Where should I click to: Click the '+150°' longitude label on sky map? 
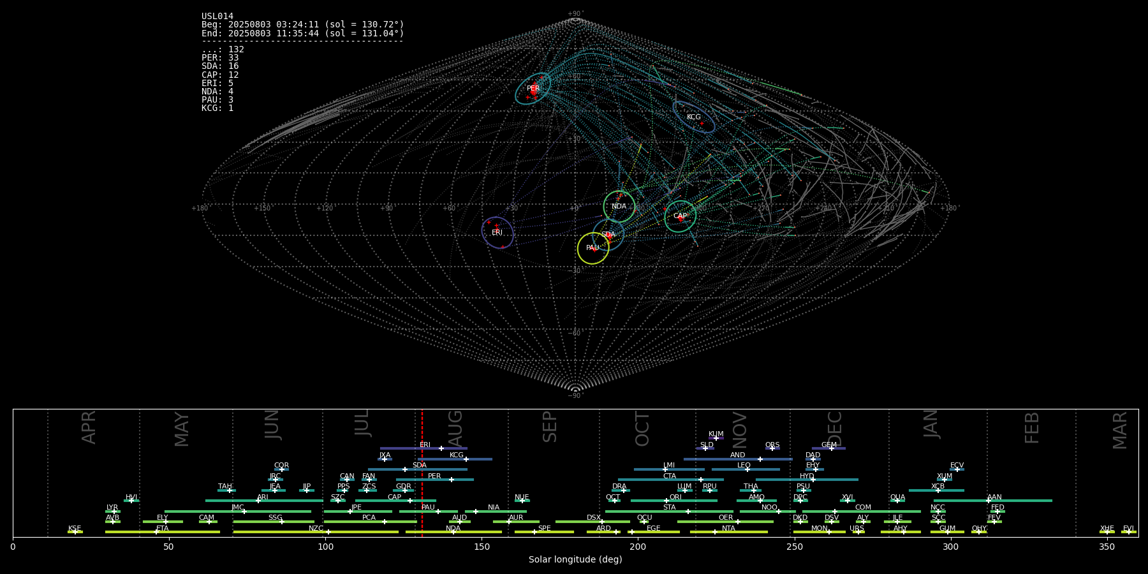tap(262, 209)
